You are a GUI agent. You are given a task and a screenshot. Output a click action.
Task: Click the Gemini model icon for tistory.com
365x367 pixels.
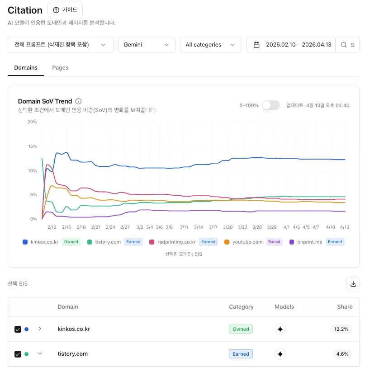coord(280,354)
